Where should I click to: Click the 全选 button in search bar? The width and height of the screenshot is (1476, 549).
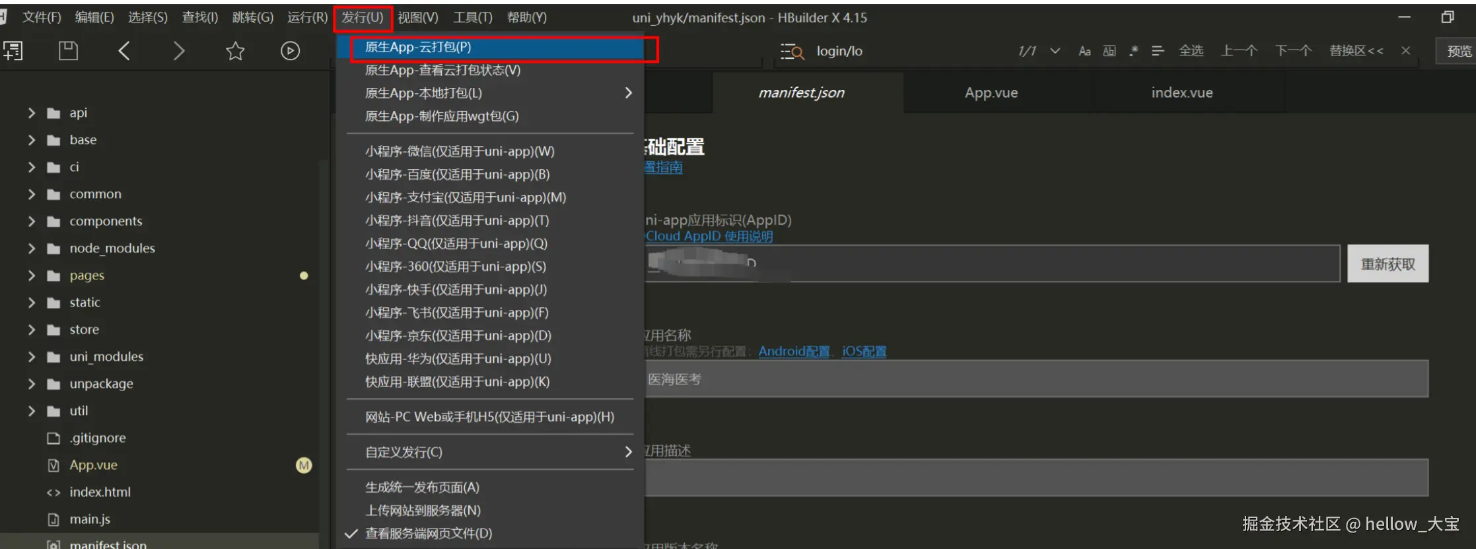(x=1191, y=51)
